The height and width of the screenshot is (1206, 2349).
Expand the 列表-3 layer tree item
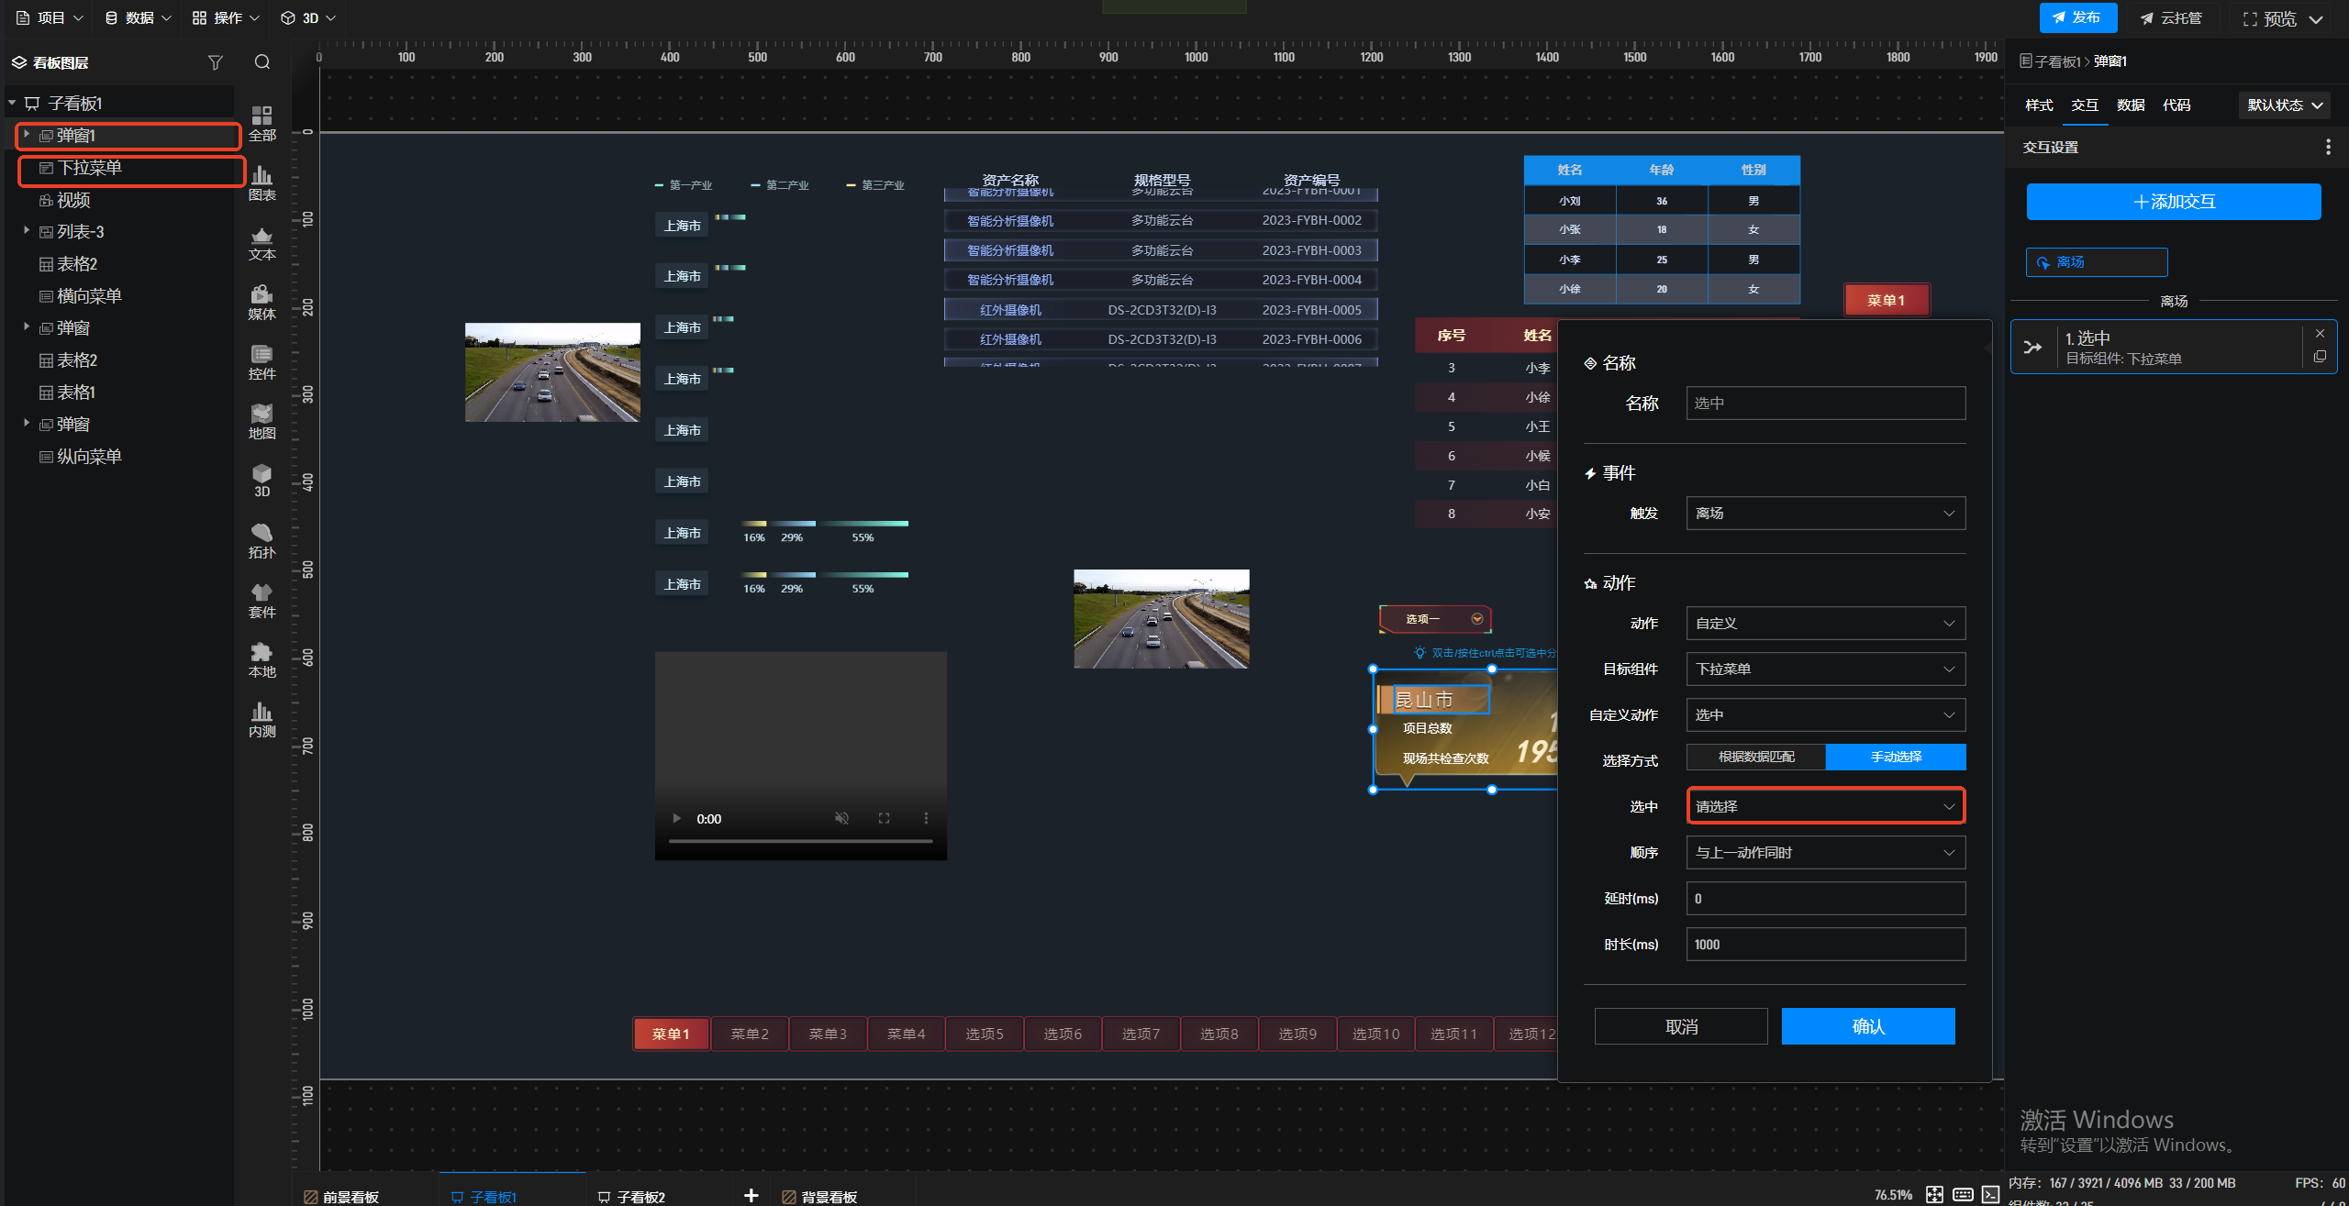(27, 231)
